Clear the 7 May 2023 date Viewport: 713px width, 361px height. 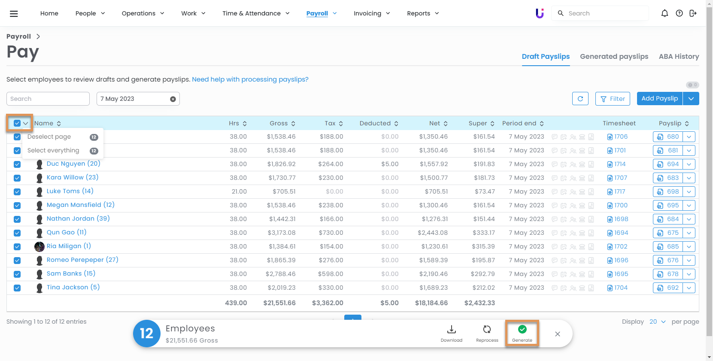(x=173, y=99)
